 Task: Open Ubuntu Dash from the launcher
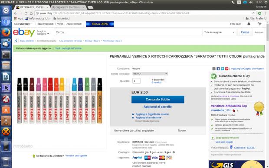[x=6, y=10]
